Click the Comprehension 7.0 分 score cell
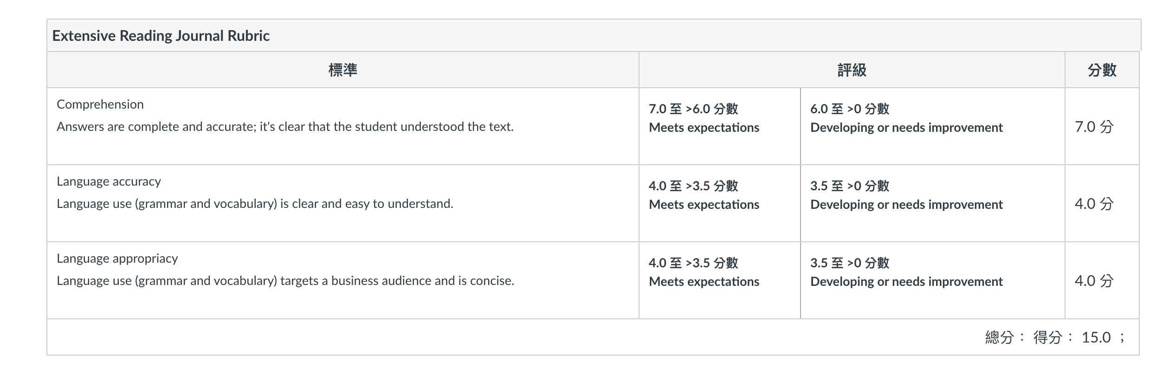Image resolution: width=1150 pixels, height=375 pixels. tap(1102, 126)
